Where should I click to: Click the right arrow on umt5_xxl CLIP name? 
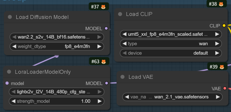(x=217, y=34)
